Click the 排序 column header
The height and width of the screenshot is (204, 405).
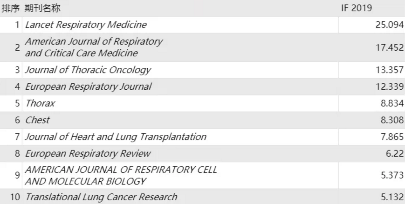[x=11, y=8]
